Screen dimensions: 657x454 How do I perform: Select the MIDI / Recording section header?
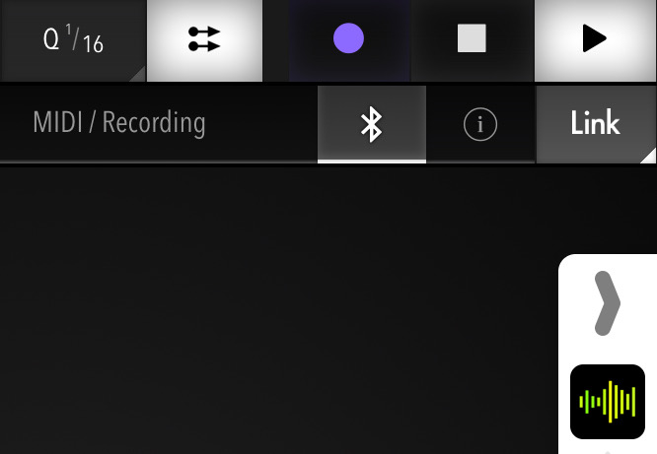119,123
